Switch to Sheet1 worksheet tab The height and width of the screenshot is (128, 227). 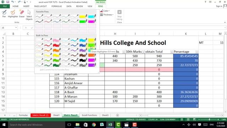pyautogui.click(x=56, y=115)
